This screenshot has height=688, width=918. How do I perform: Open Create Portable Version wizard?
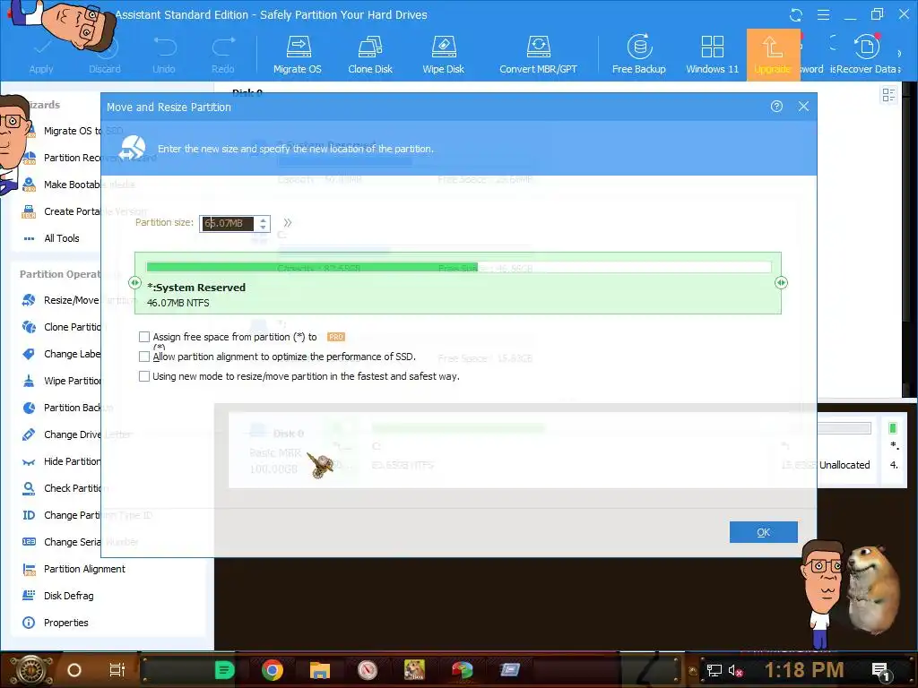(83, 211)
